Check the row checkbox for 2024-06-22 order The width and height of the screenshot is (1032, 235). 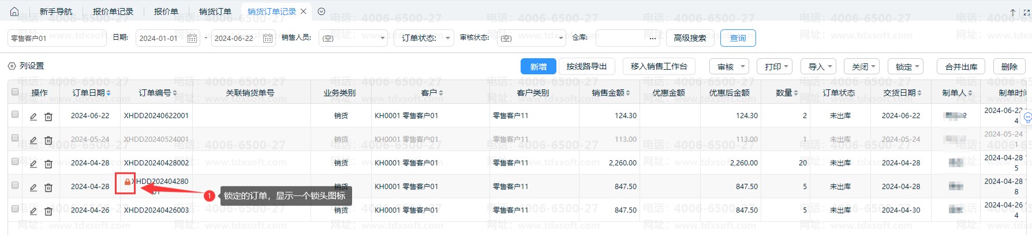pos(15,115)
